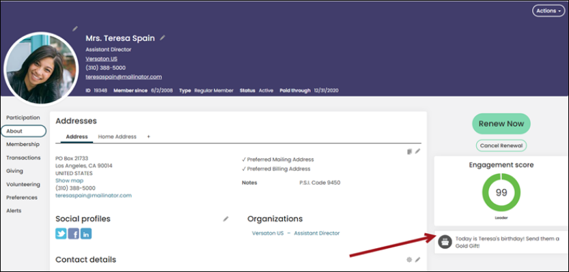
Task: Open the Preferences sidebar tab
Action: pyautogui.click(x=22, y=198)
